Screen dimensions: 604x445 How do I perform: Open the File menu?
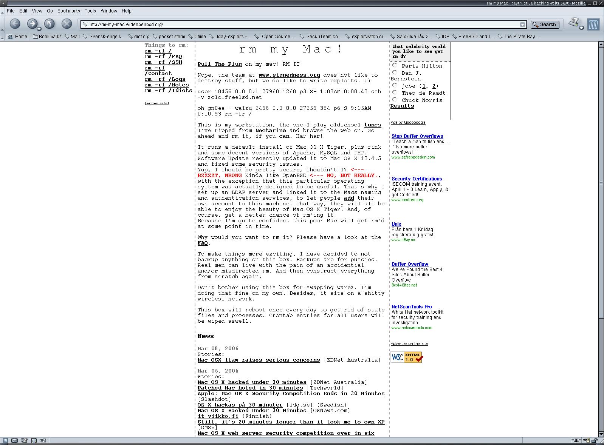(11, 11)
